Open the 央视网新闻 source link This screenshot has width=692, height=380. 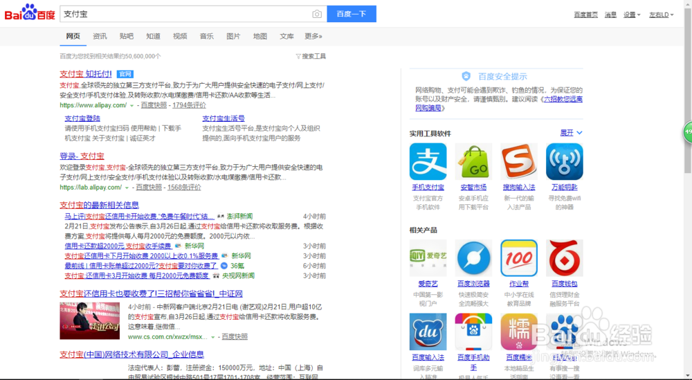coord(238,276)
